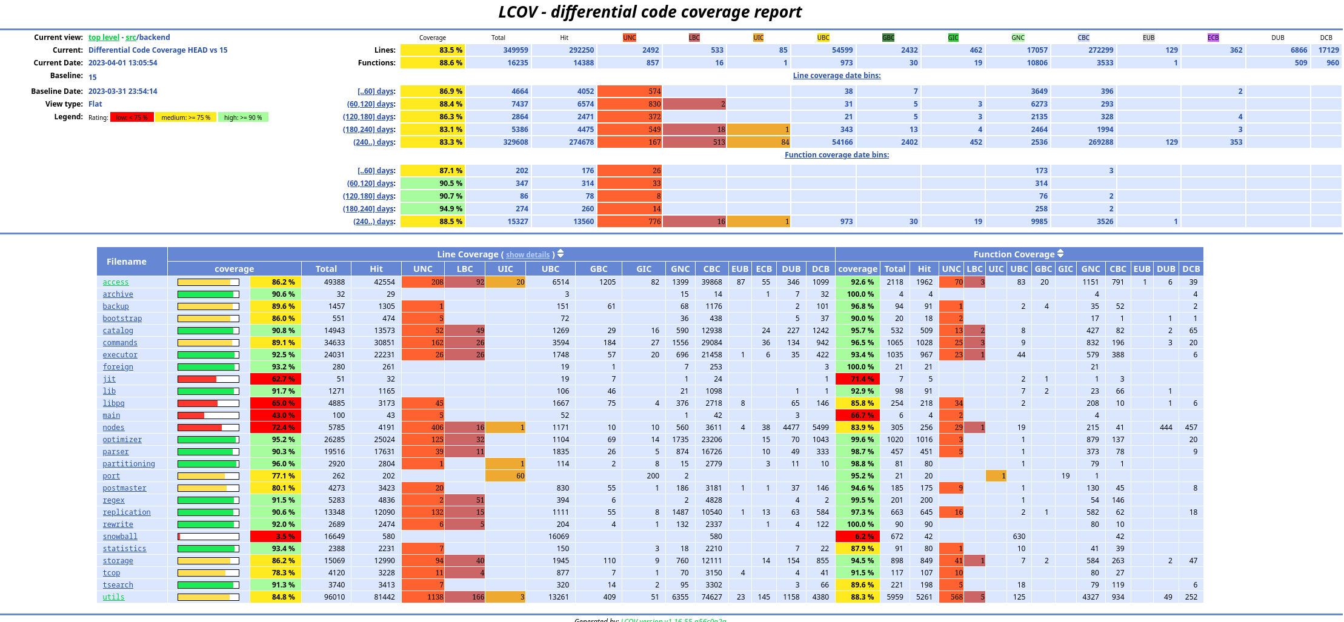Open the 'replication' directory entry
1344x622 pixels.
click(x=126, y=512)
